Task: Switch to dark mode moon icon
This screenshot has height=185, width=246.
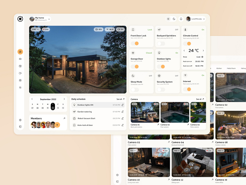Action: [x=174, y=19]
